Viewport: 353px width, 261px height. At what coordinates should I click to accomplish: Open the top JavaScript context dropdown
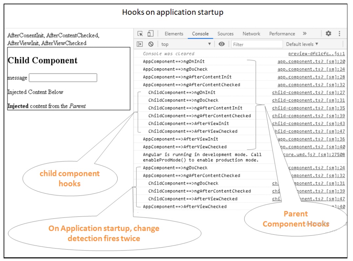[186, 44]
